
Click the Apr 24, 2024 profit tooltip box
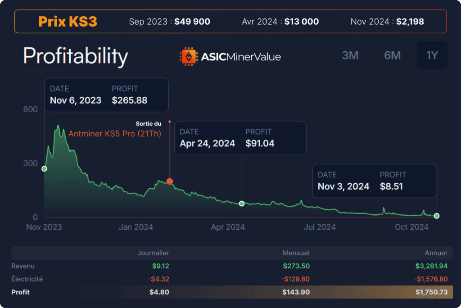pyautogui.click(x=240, y=138)
